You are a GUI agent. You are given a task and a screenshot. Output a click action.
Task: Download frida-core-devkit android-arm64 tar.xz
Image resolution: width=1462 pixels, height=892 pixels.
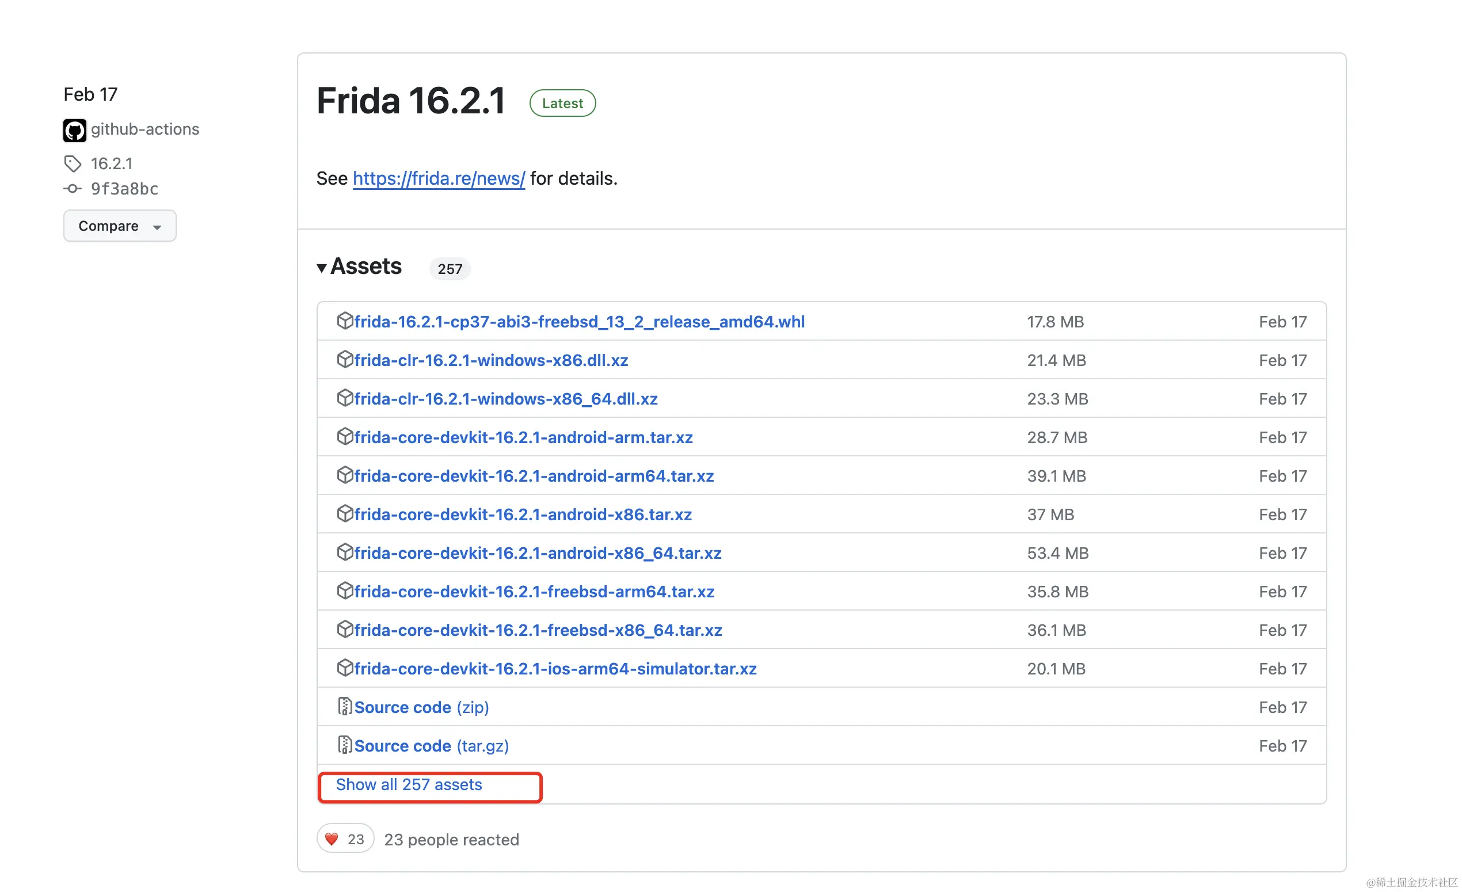coord(534,476)
